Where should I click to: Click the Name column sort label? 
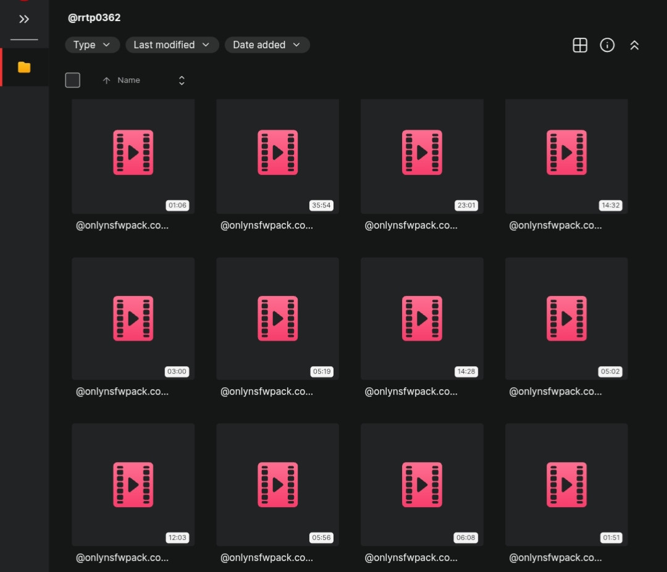click(128, 80)
